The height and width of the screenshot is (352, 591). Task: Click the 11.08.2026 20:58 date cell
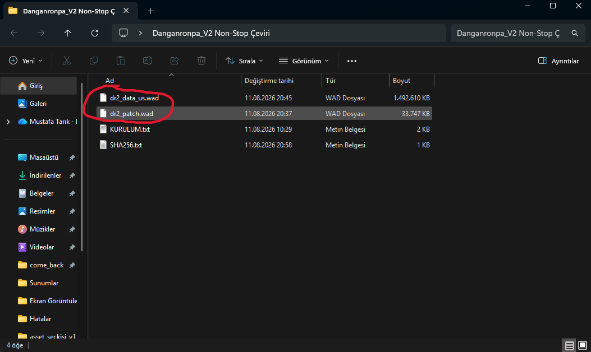268,145
